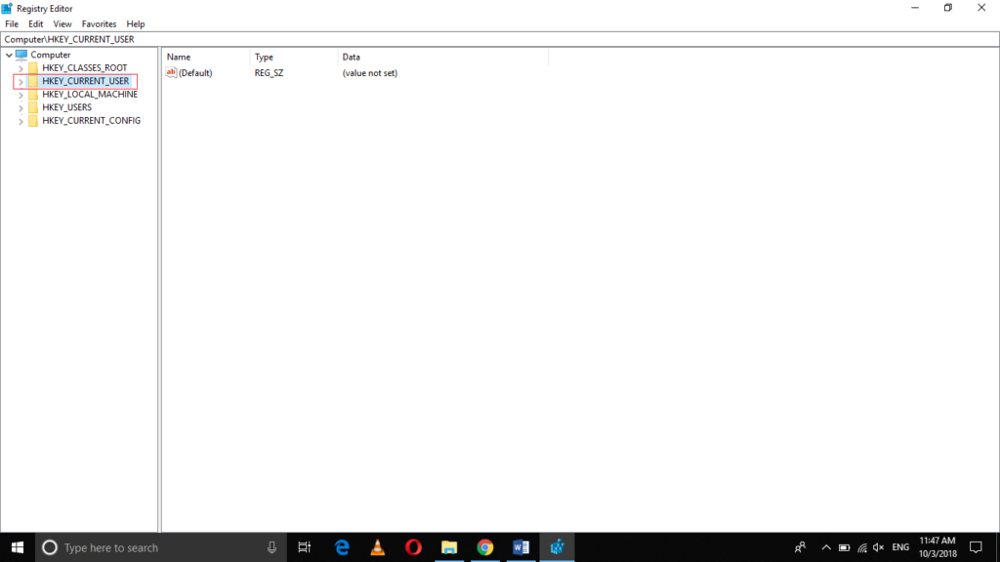Viewport: 1000px width, 562px height.
Task: Click the ENG language indicator
Action: (x=900, y=547)
